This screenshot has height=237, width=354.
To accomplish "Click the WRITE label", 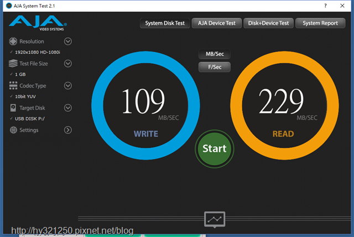I will [146, 134].
